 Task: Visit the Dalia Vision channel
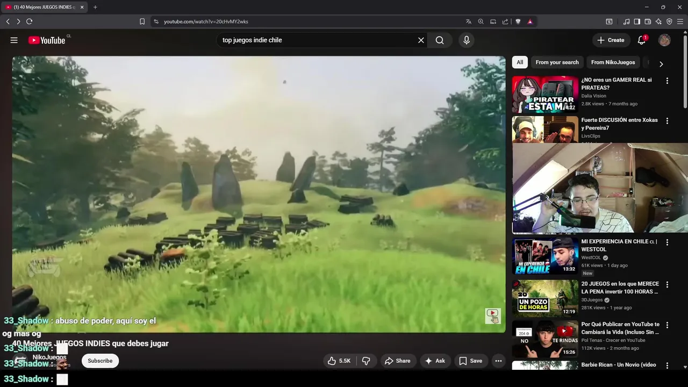[x=593, y=96]
